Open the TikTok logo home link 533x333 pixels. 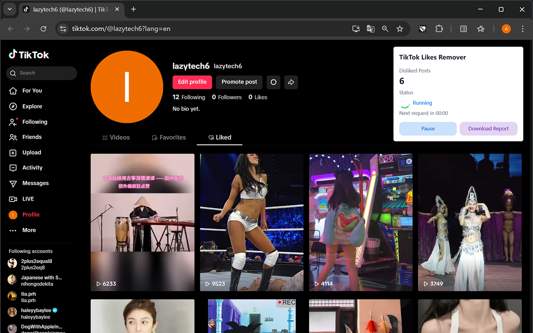[29, 55]
